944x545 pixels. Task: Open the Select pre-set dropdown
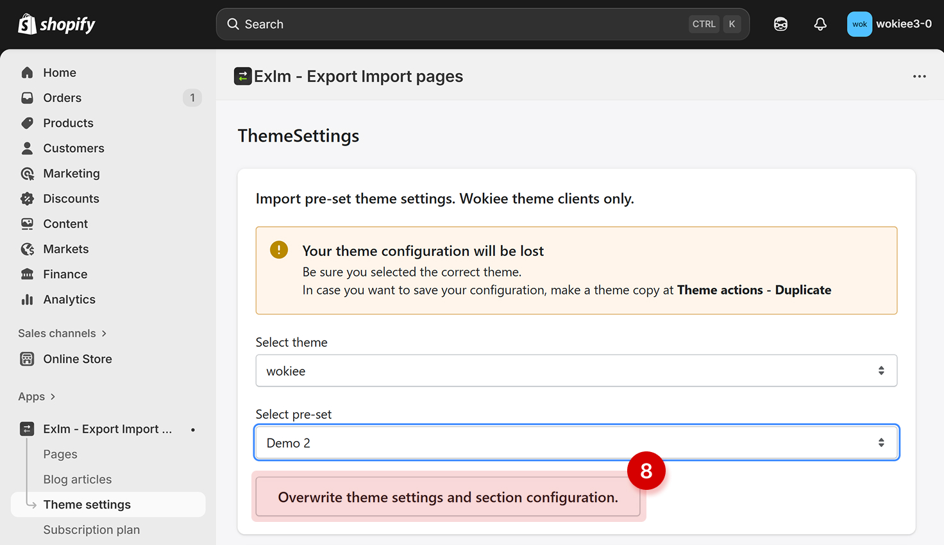(x=576, y=442)
